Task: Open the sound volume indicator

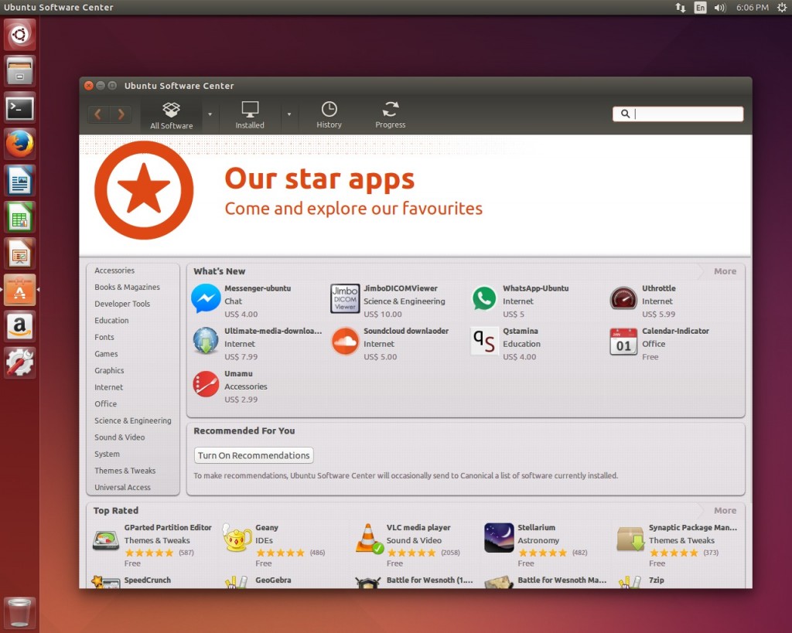Action: [x=719, y=8]
